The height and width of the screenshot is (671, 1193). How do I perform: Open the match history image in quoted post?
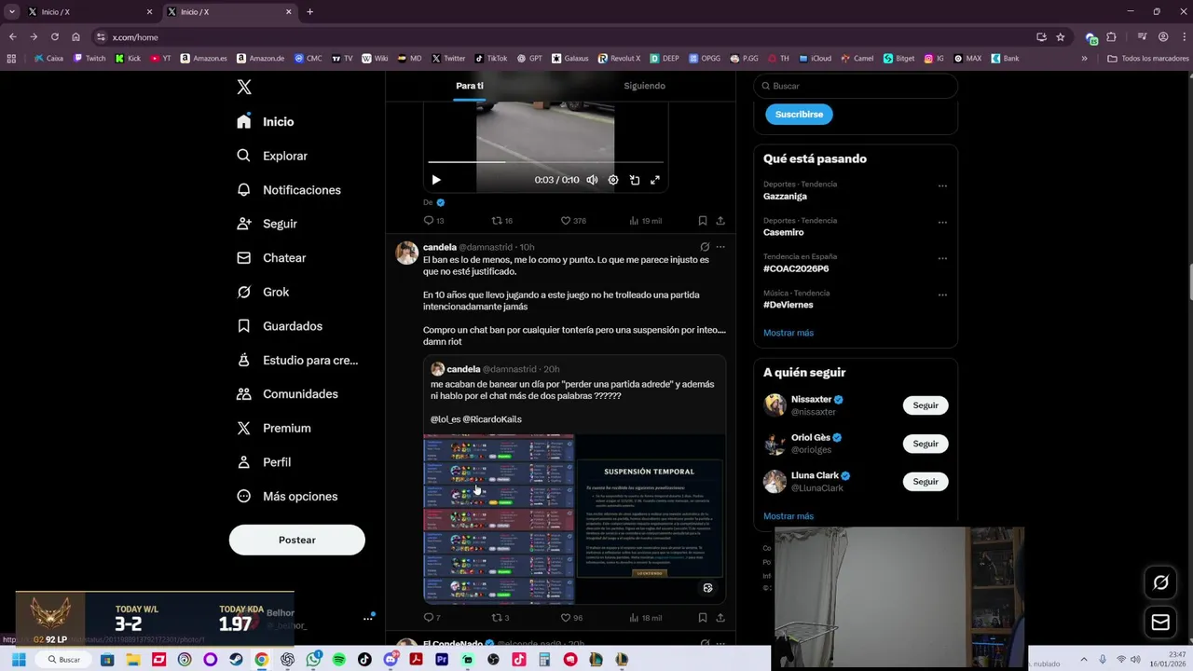[x=499, y=520]
